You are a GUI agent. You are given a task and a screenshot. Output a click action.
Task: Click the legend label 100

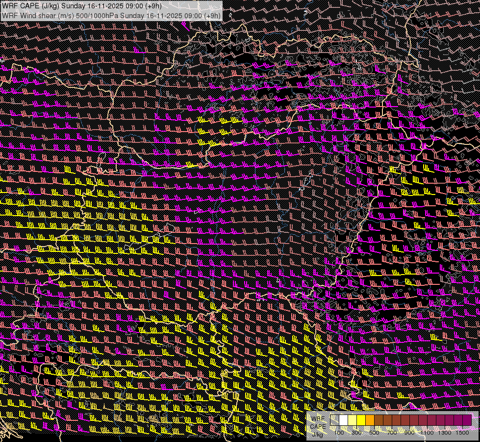coord(339,433)
